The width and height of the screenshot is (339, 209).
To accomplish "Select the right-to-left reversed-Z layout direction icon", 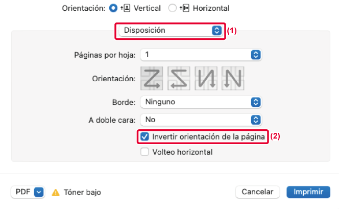I will [x=179, y=78].
